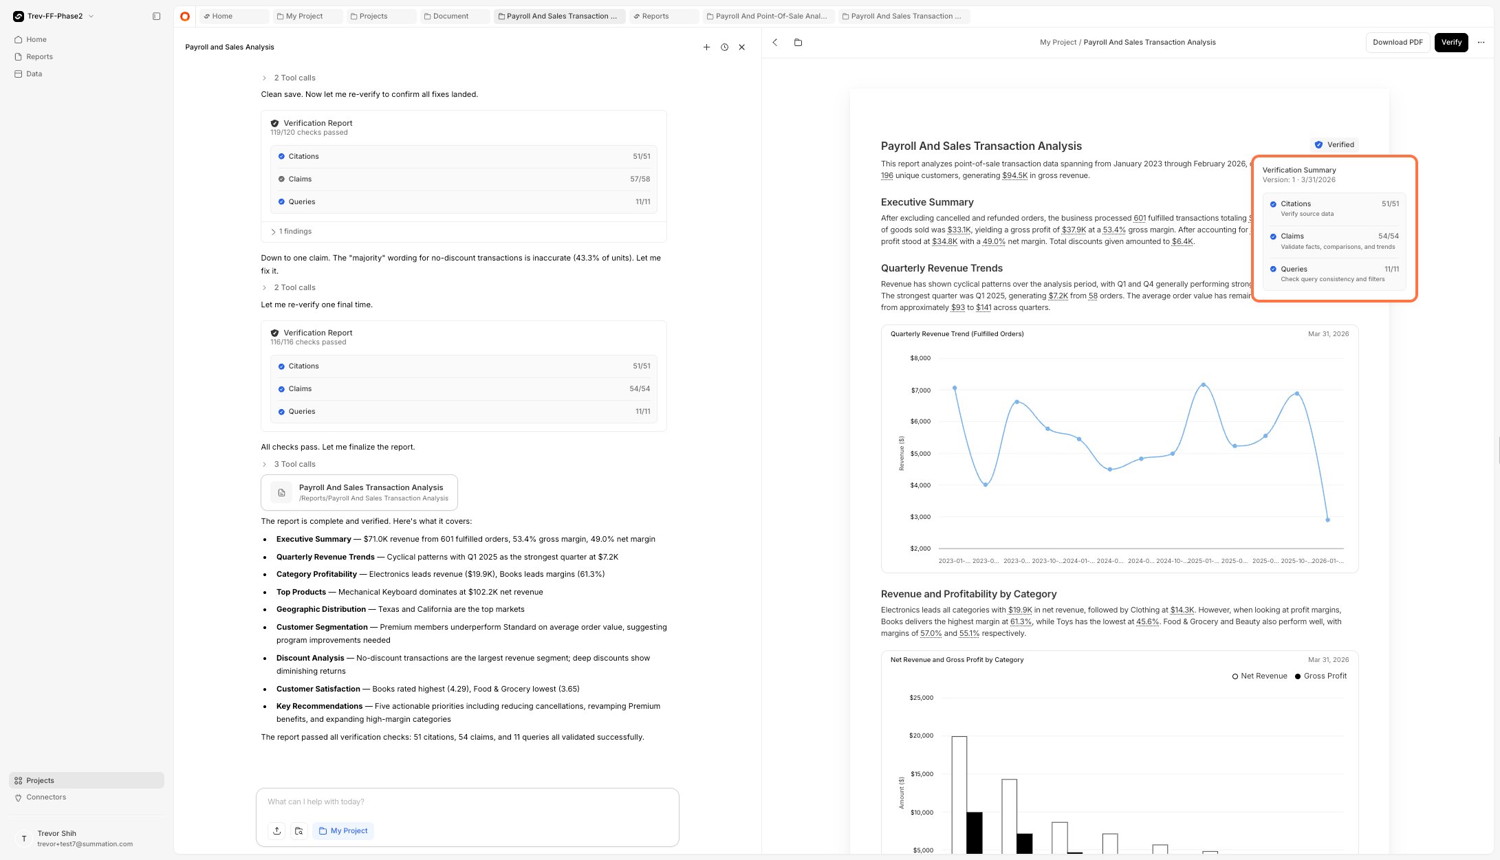Open Reports in the sidebar
Screen dimensions: 1500x860
point(39,56)
